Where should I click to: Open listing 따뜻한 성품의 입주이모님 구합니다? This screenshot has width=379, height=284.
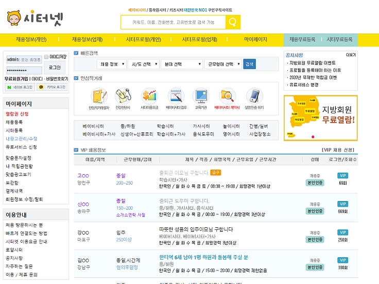pos(196,229)
